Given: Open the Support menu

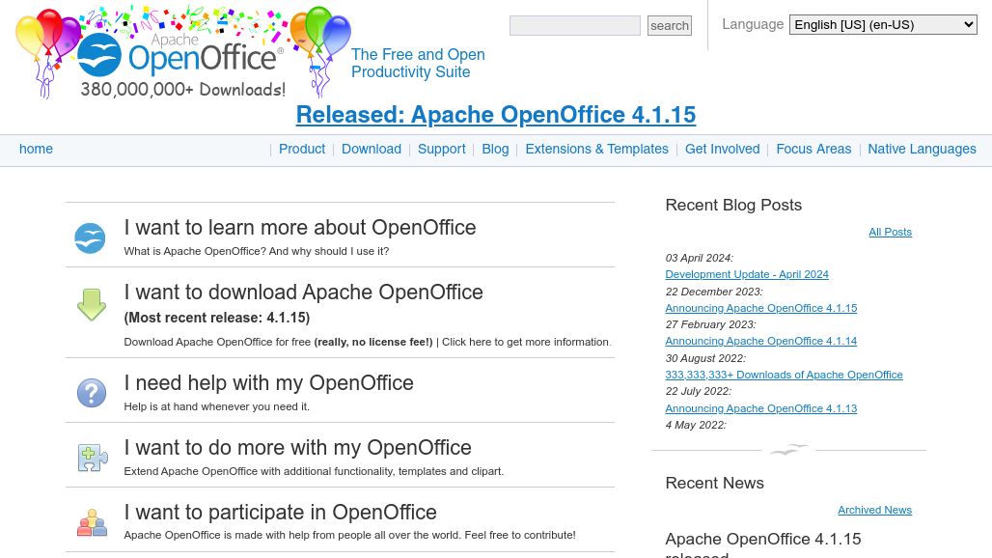Looking at the screenshot, I should (x=442, y=149).
